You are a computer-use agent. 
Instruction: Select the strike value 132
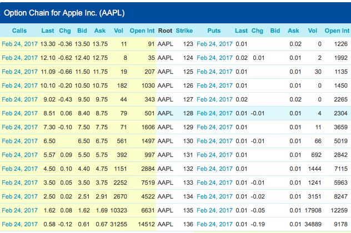click(x=188, y=169)
